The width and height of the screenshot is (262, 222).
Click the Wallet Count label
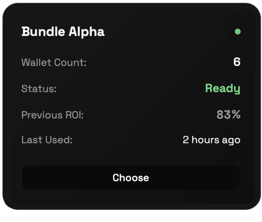[x=54, y=63]
